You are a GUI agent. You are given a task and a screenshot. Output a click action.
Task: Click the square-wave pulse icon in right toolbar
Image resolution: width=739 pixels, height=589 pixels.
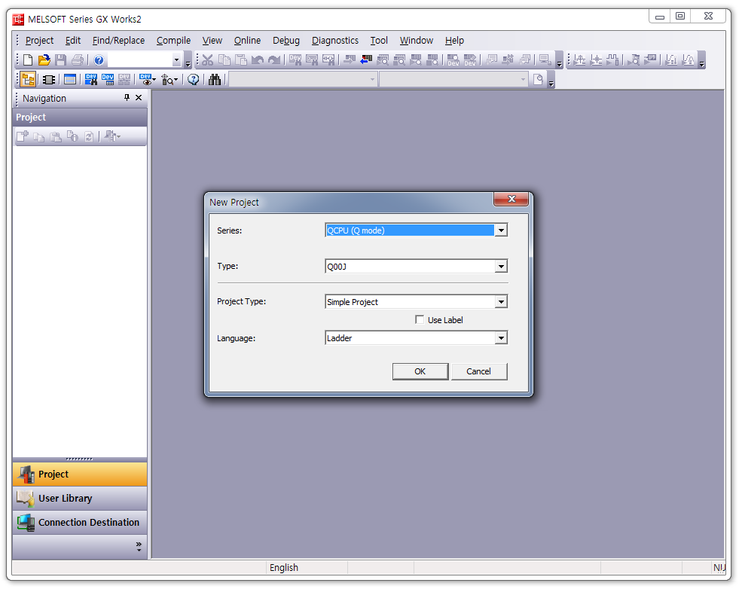click(x=612, y=60)
